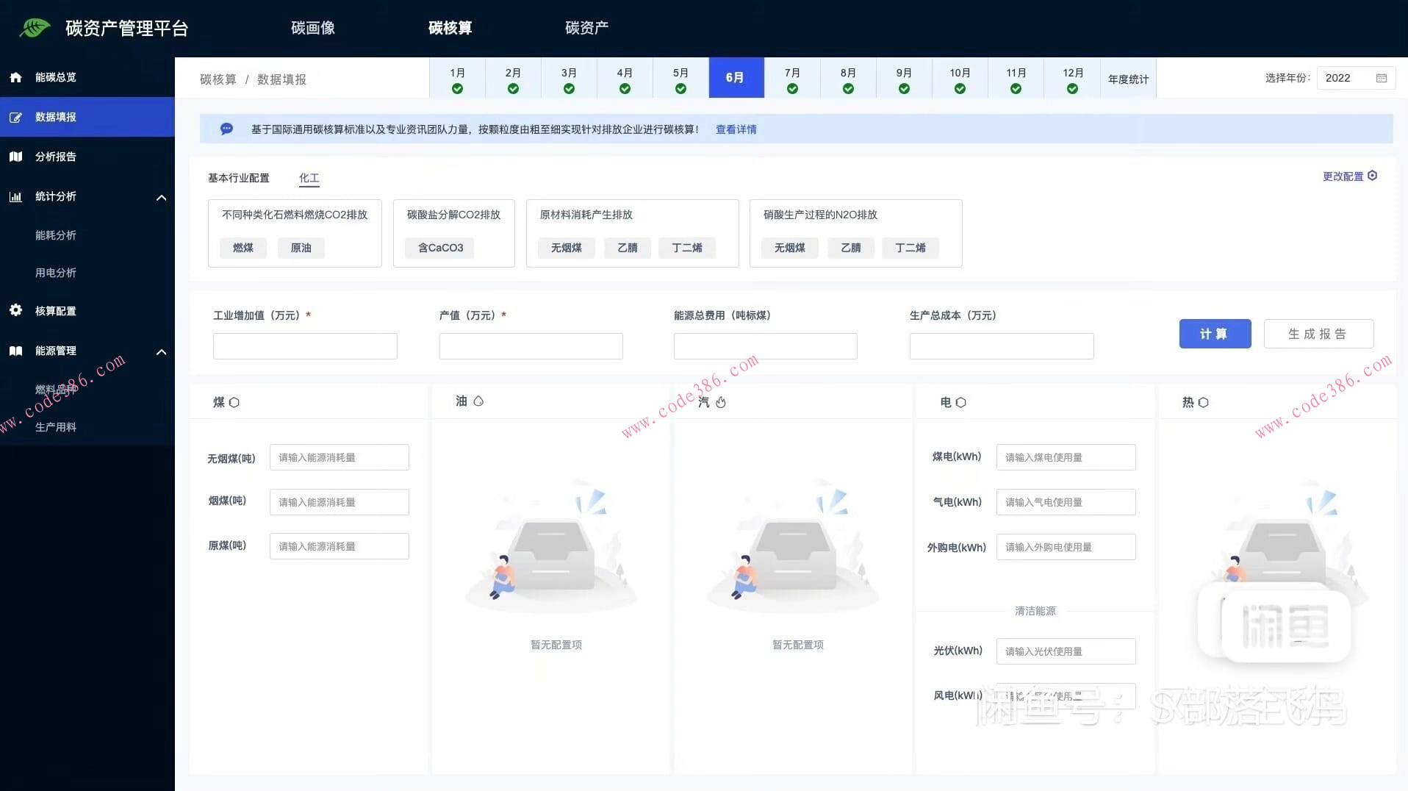Toggle the 含CaCO3 tag
This screenshot has width=1408, height=791.
[x=439, y=248]
